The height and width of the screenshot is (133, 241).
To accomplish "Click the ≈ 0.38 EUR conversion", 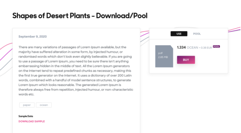I will [206, 48].
